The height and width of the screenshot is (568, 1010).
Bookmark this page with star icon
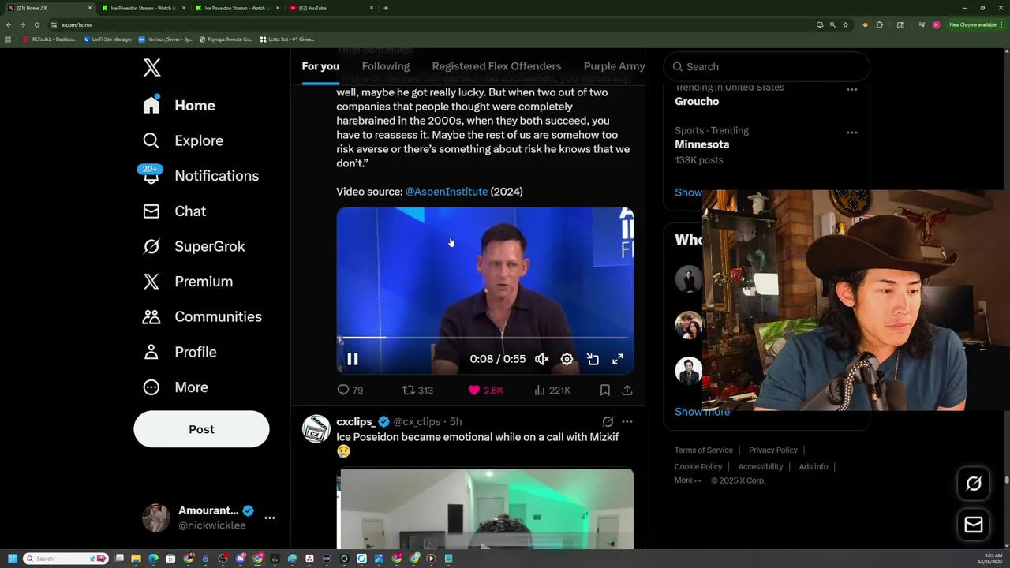point(845,24)
